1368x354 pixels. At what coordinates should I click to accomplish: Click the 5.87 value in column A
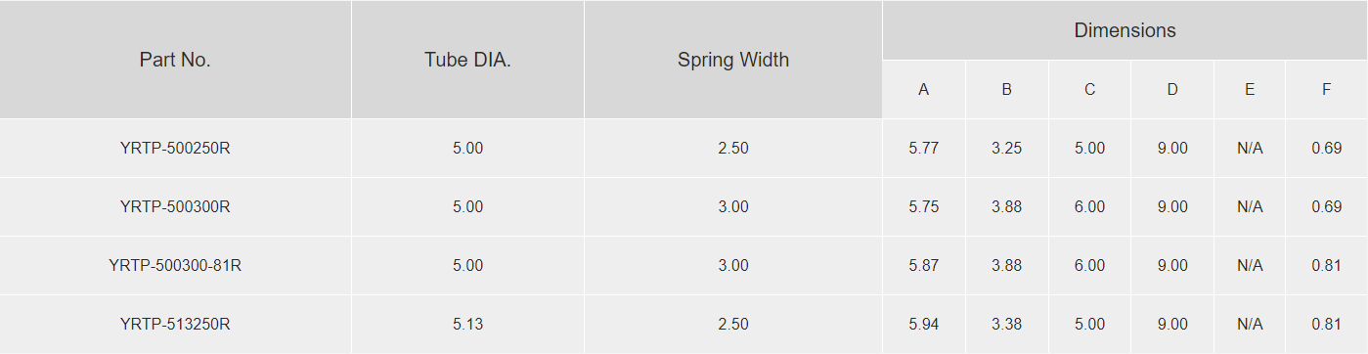(923, 266)
